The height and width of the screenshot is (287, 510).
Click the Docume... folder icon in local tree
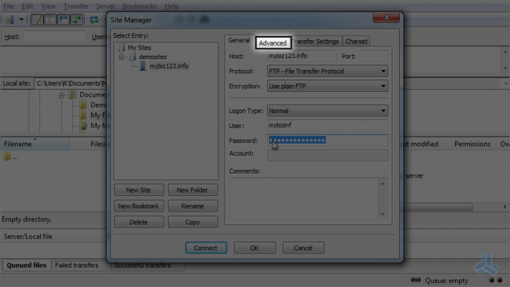(72, 95)
